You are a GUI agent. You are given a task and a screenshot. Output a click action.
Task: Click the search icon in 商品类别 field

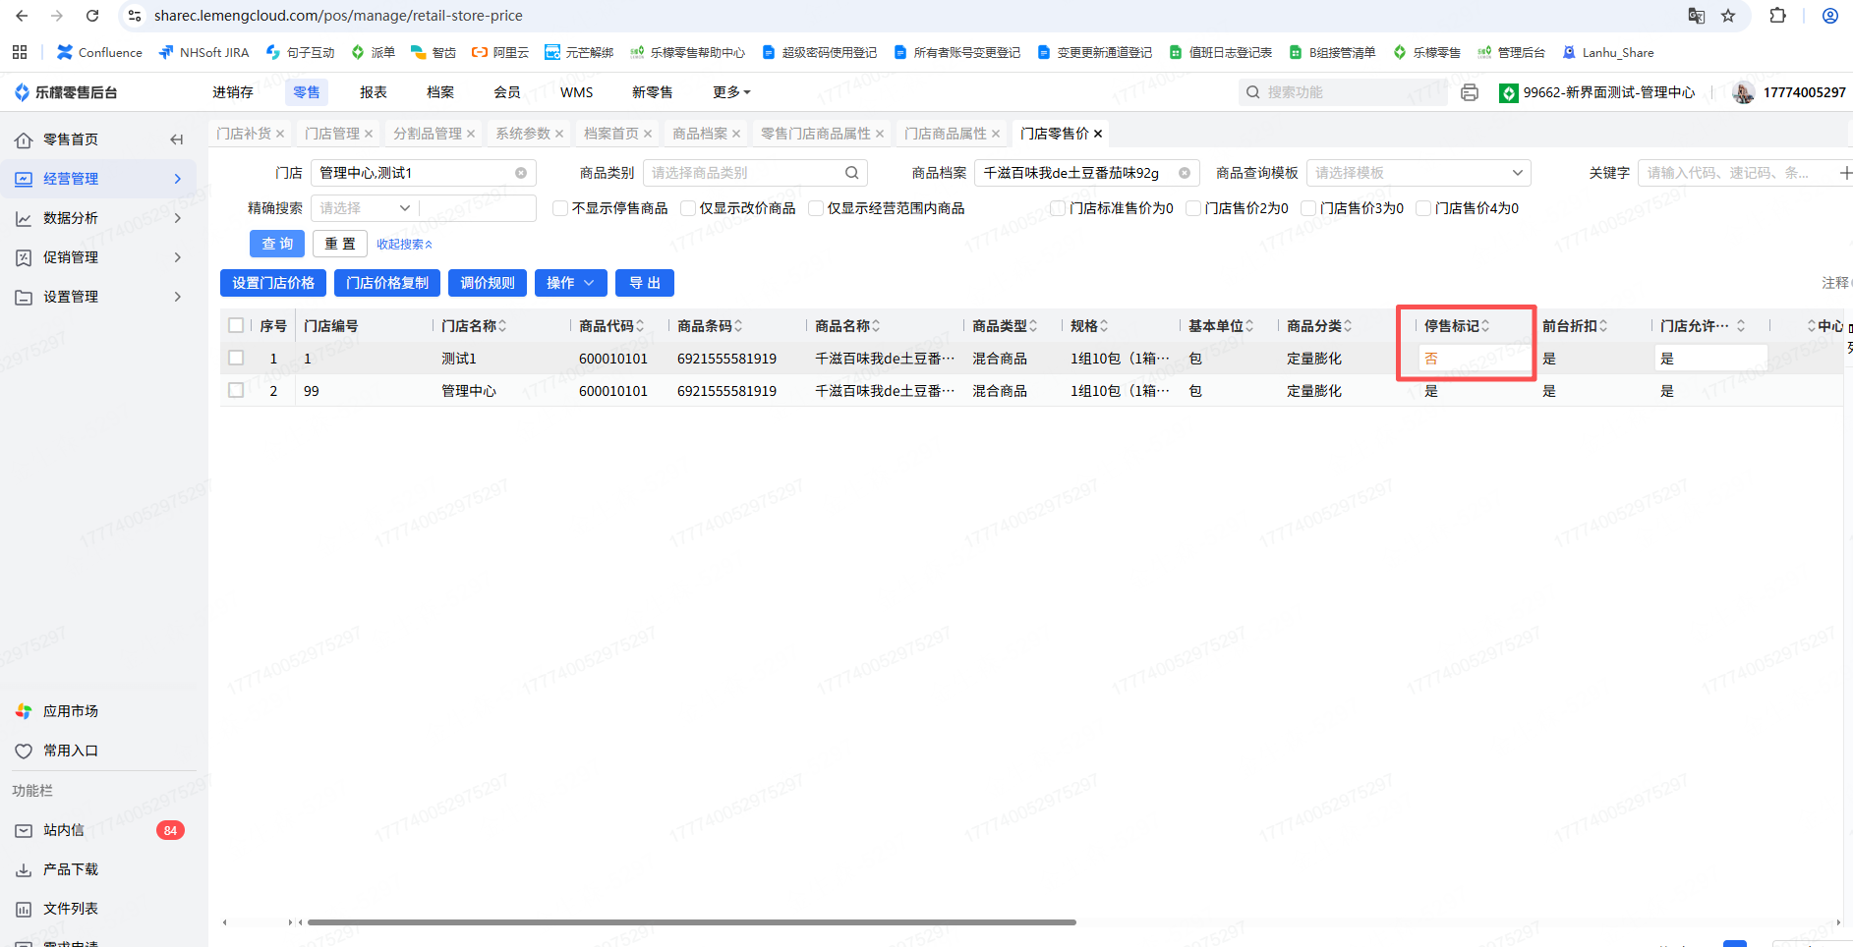852,173
